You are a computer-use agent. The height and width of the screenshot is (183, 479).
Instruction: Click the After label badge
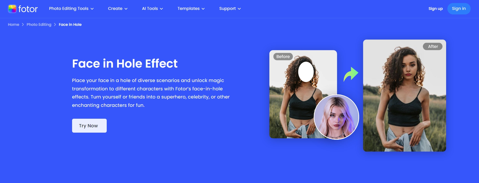pyautogui.click(x=433, y=46)
